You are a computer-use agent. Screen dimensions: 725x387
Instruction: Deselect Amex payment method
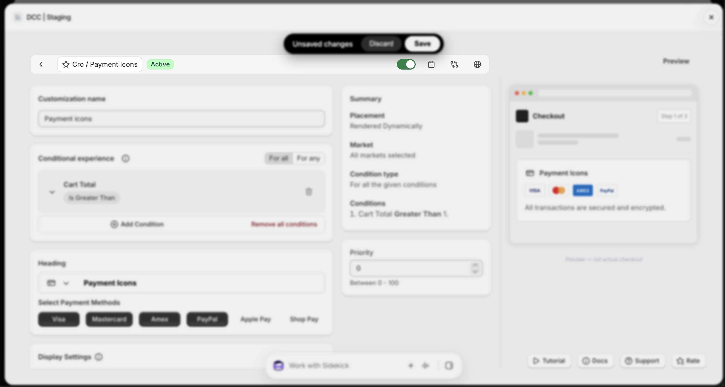[160, 320]
